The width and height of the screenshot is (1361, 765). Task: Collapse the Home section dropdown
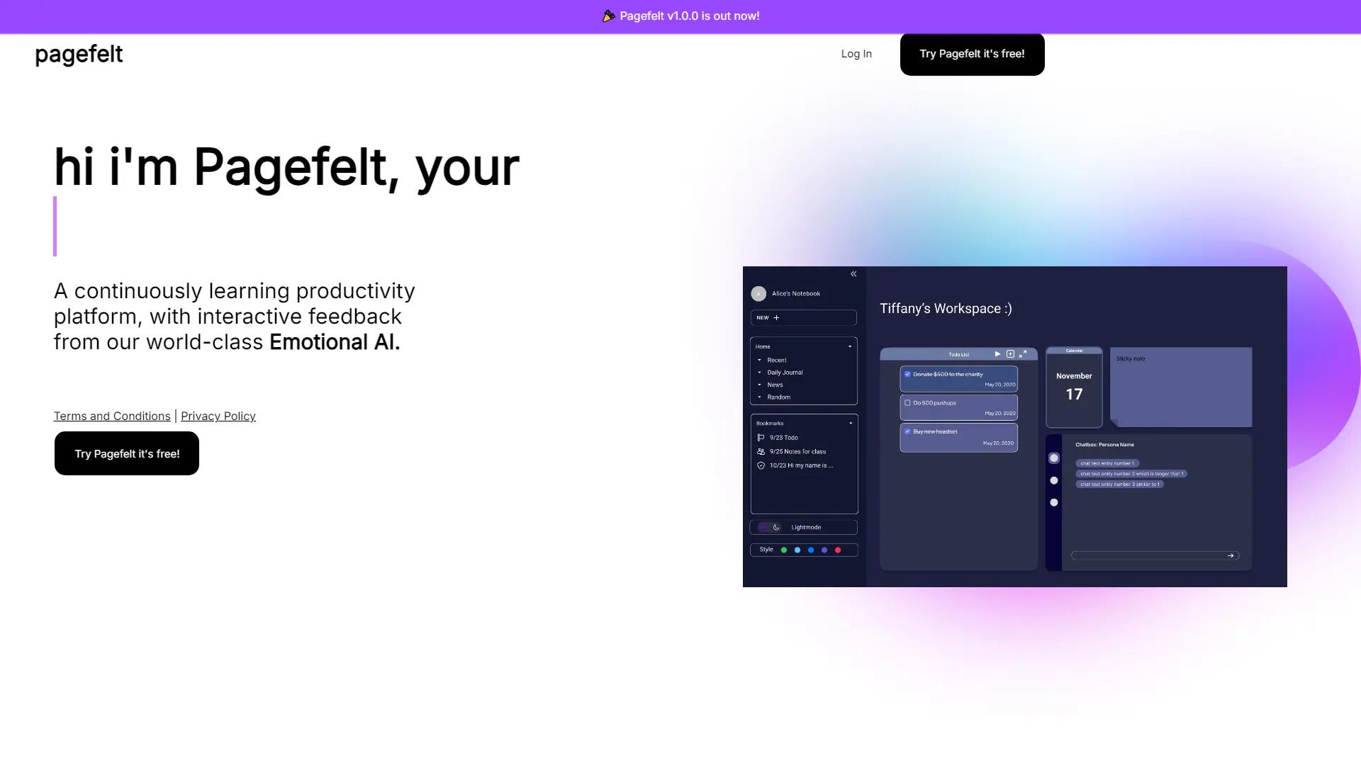tap(850, 346)
